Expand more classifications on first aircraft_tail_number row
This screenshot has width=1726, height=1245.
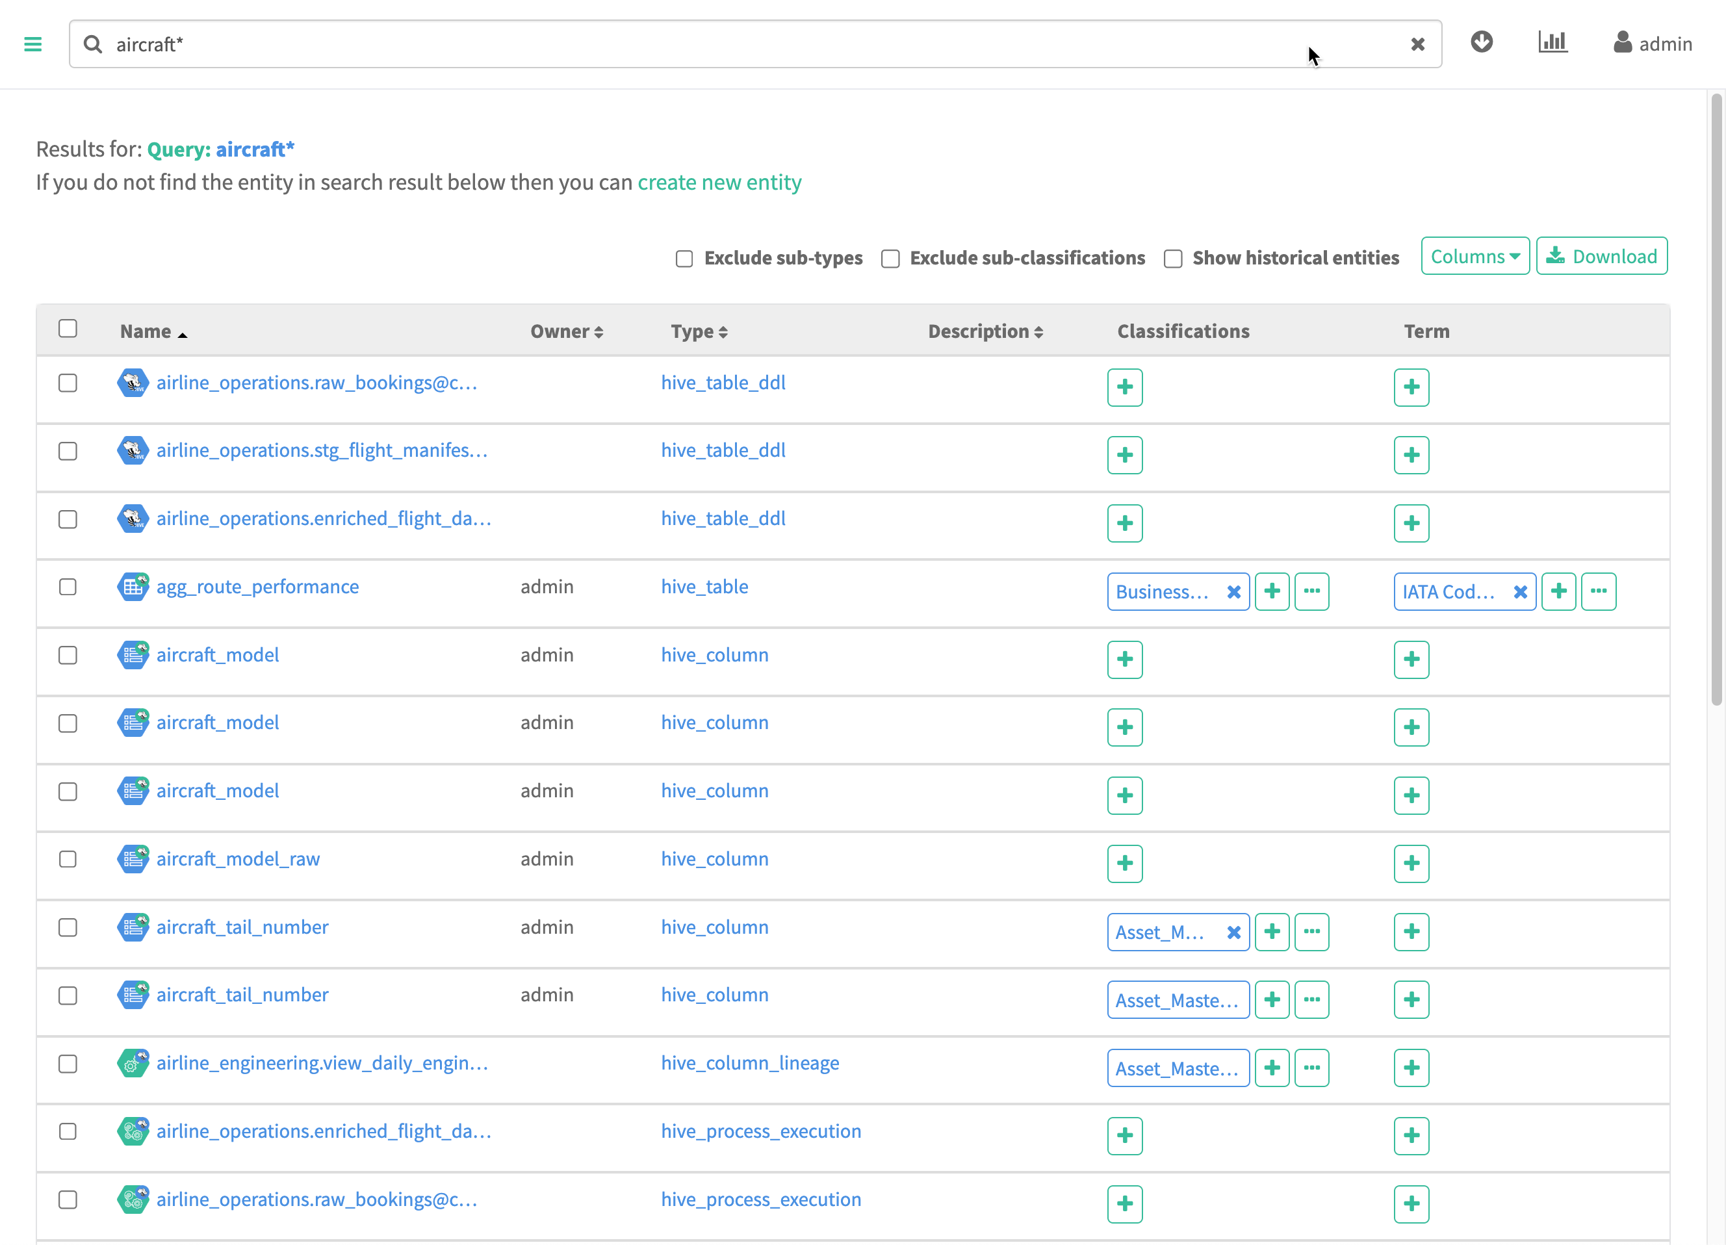(1311, 931)
